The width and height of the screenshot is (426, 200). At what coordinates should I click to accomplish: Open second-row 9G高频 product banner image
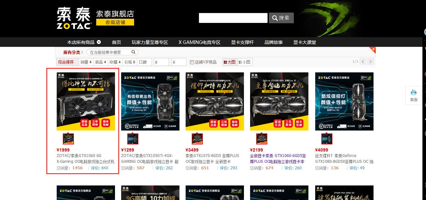pyautogui.click(x=150, y=193)
